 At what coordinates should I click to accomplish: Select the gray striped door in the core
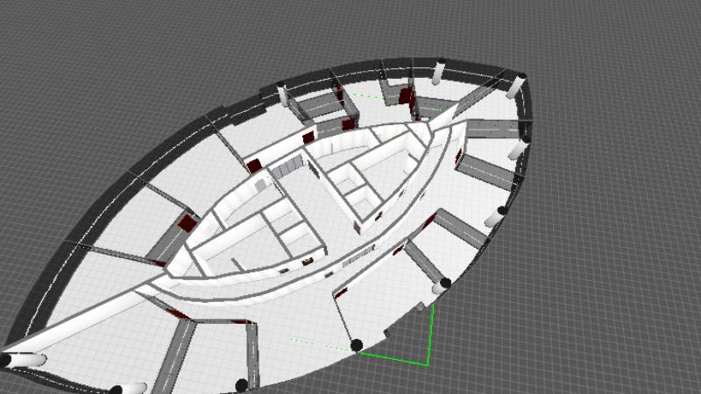287,166
